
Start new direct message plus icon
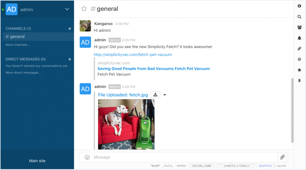click(70, 59)
